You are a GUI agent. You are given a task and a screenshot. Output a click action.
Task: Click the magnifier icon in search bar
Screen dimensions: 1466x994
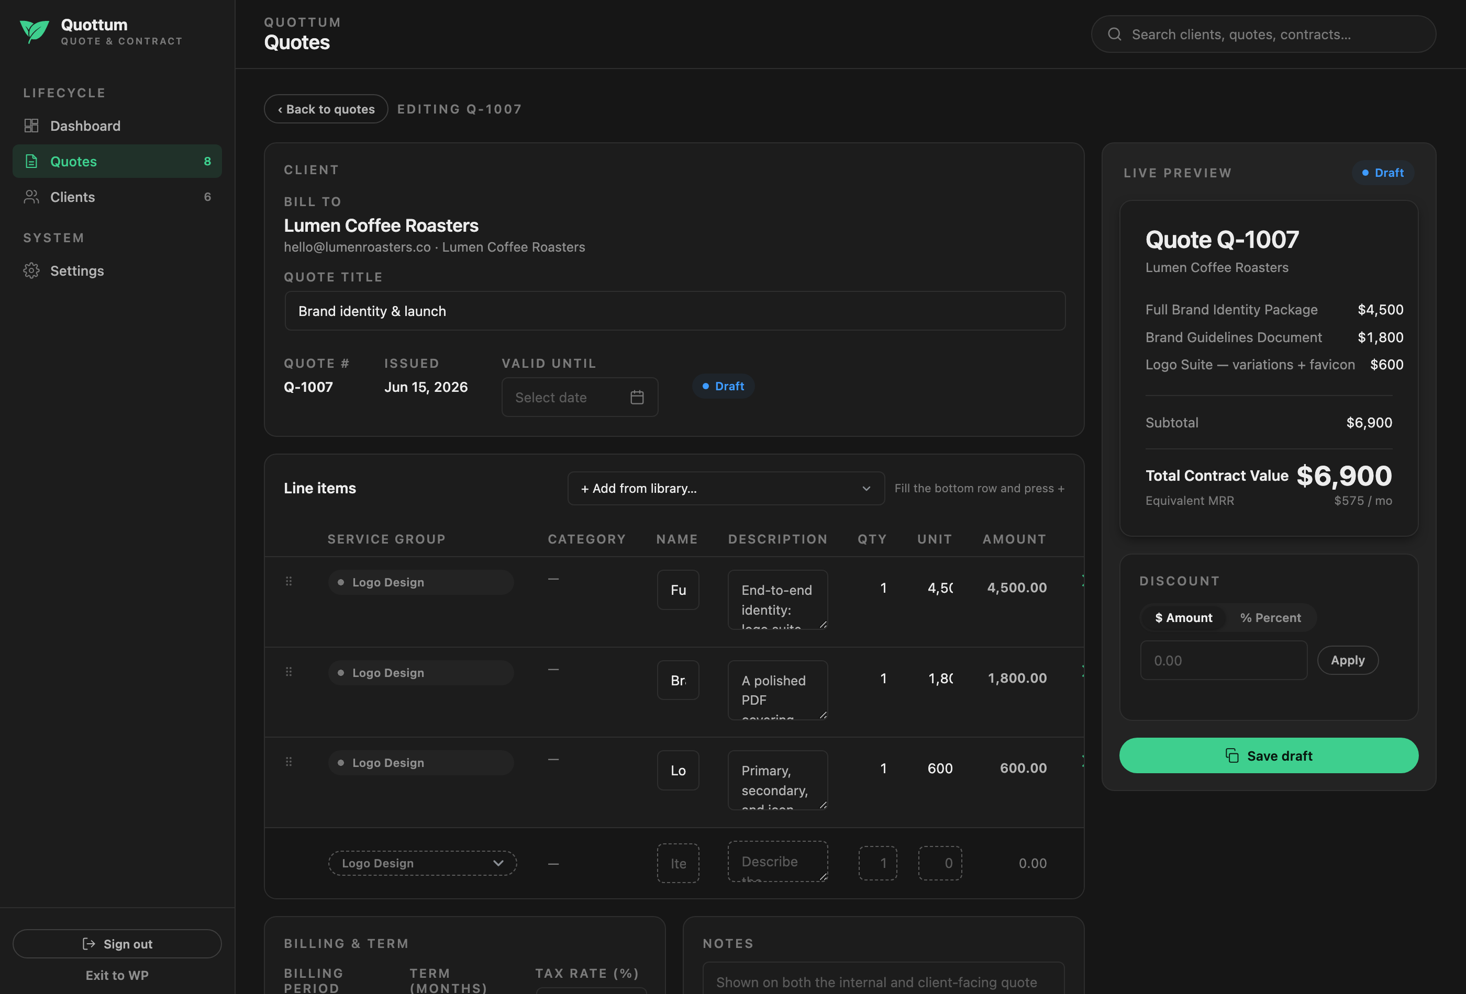click(x=1115, y=34)
